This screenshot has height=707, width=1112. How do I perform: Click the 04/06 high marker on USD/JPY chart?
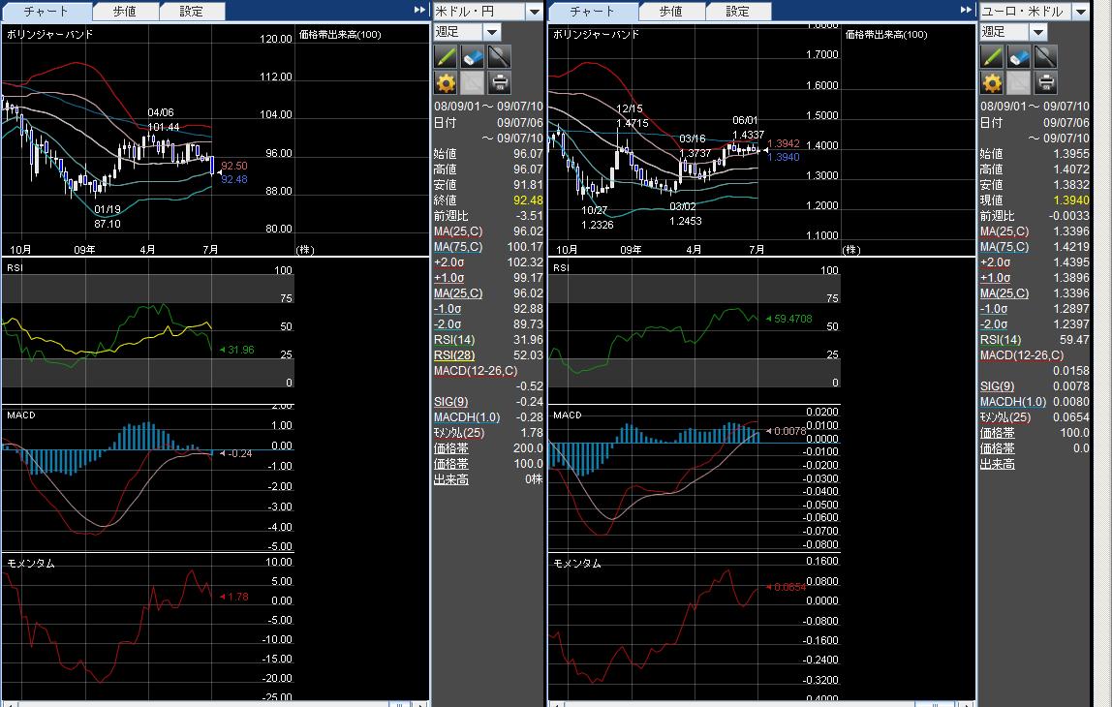[x=161, y=113]
